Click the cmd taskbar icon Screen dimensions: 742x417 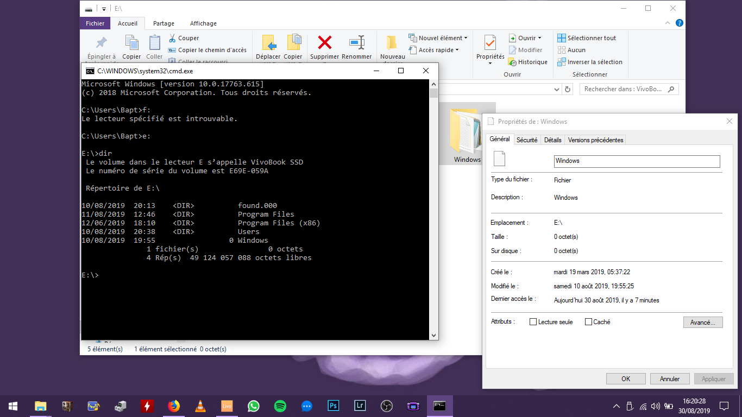(x=440, y=406)
